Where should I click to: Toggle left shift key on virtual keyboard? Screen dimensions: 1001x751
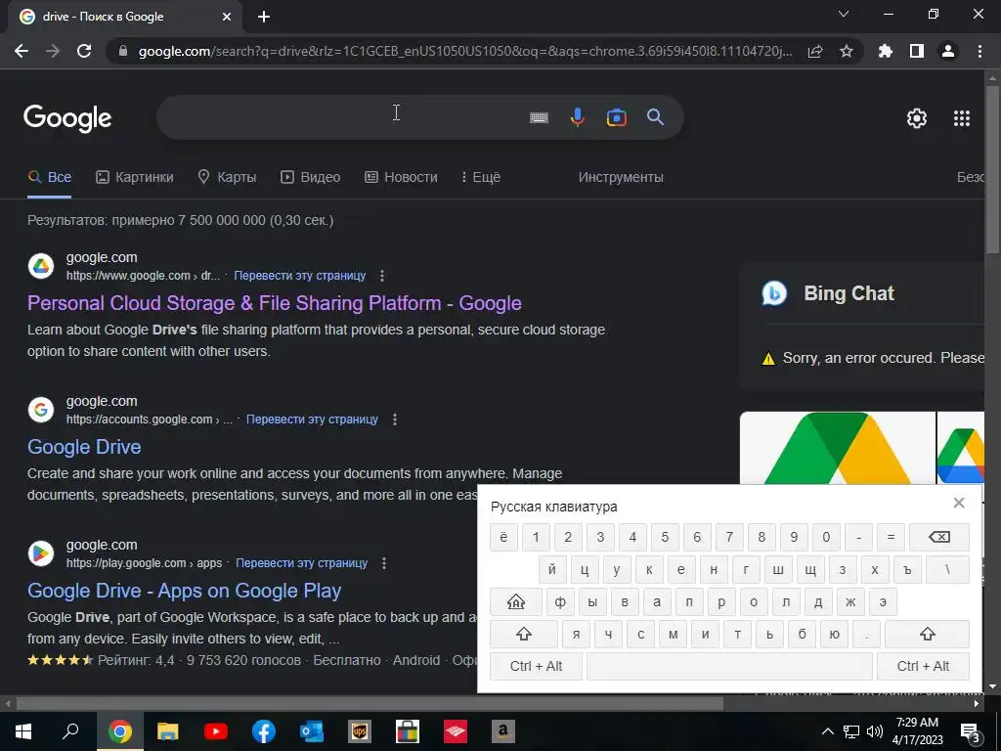coord(524,634)
